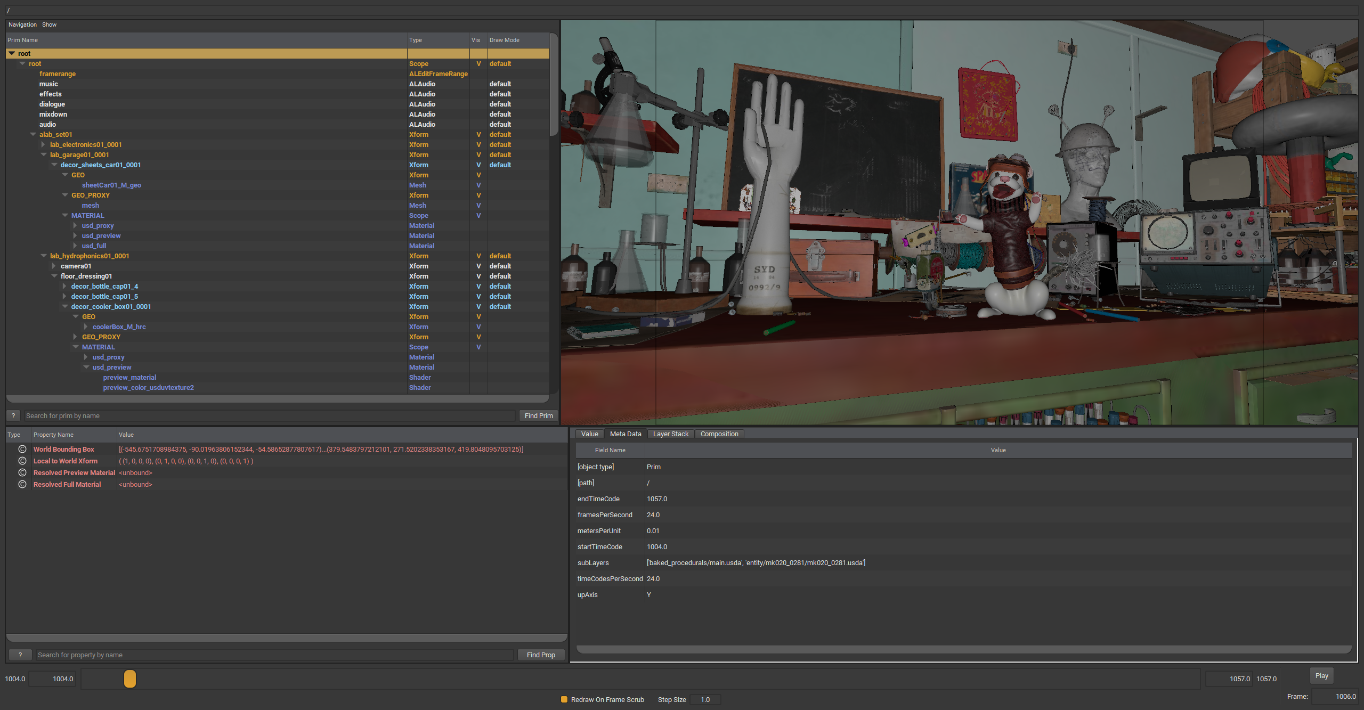Toggle Redraw On Frame Scrub checkbox
The image size is (1364, 710).
click(564, 699)
